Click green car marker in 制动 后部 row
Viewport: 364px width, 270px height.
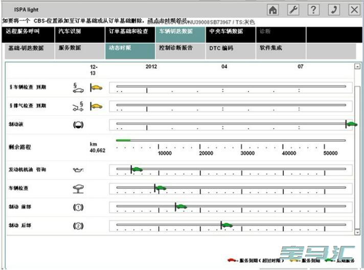(227, 225)
